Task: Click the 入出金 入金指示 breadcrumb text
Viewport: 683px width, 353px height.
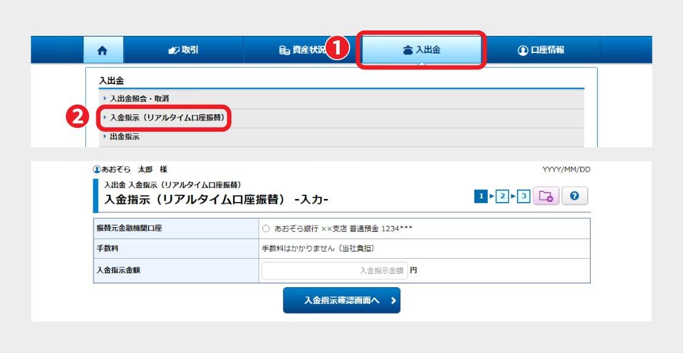Action: click(172, 184)
